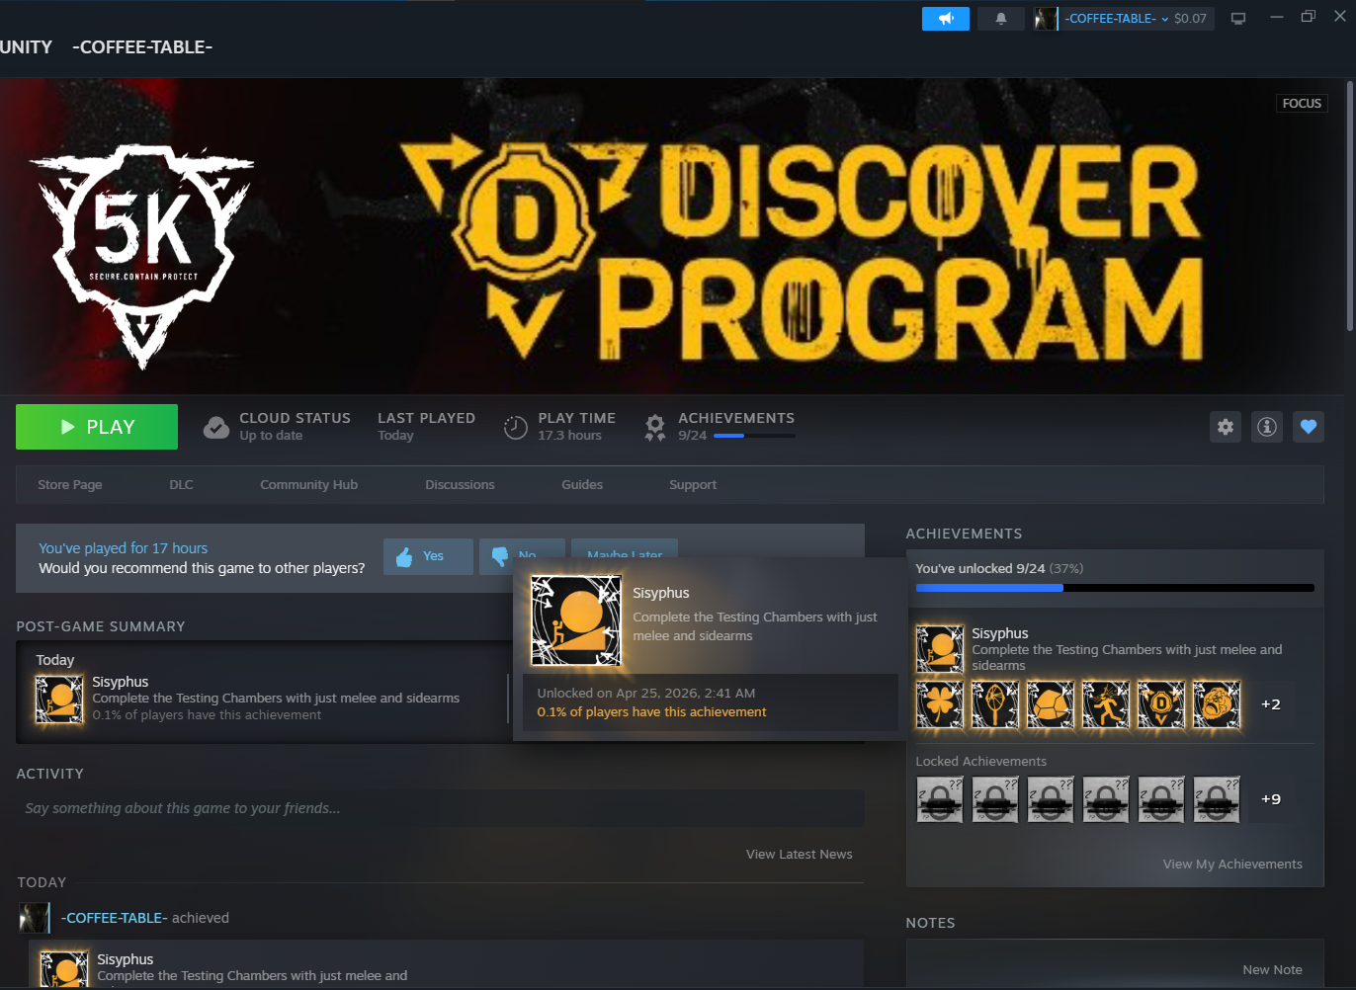Open the hand mirror achievement icon
This screenshot has height=990, width=1356.
(995, 704)
